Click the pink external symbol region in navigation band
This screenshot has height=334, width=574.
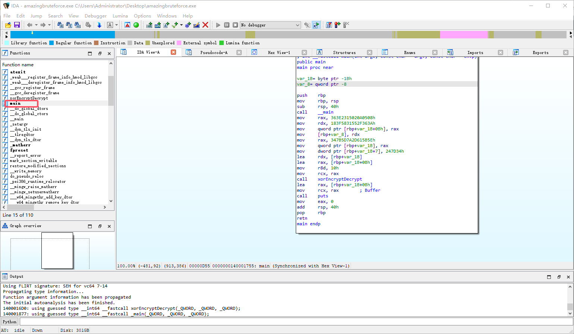(x=464, y=35)
